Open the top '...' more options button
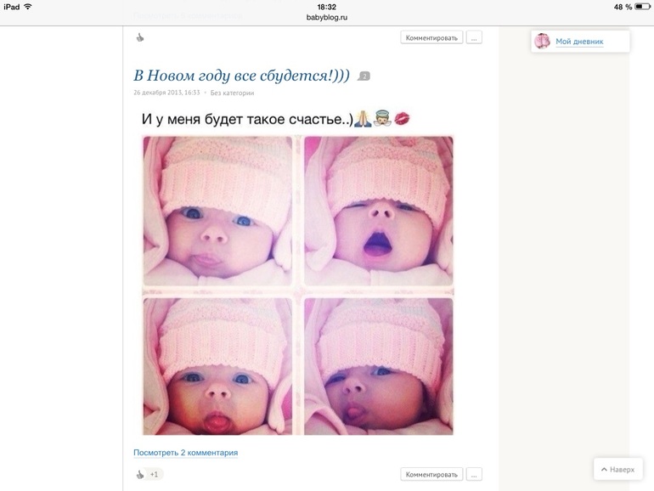The image size is (654, 491). tap(474, 37)
